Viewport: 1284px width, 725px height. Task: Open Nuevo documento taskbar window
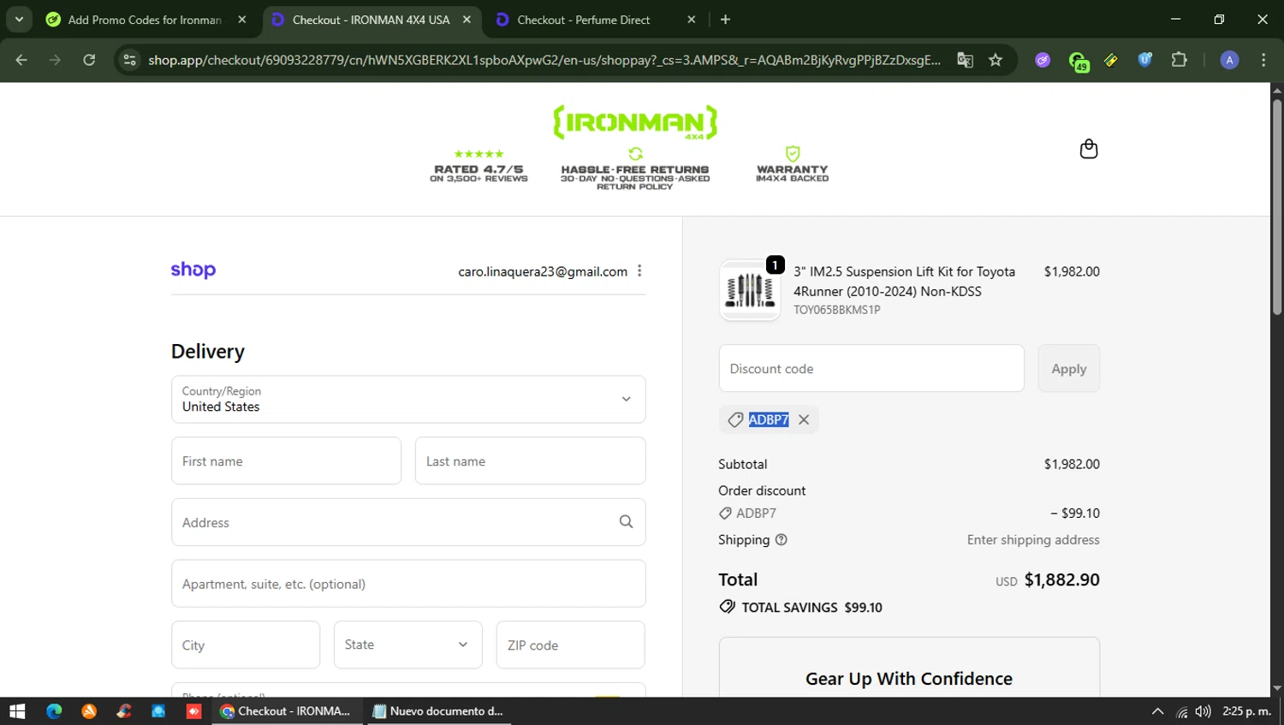tap(439, 711)
